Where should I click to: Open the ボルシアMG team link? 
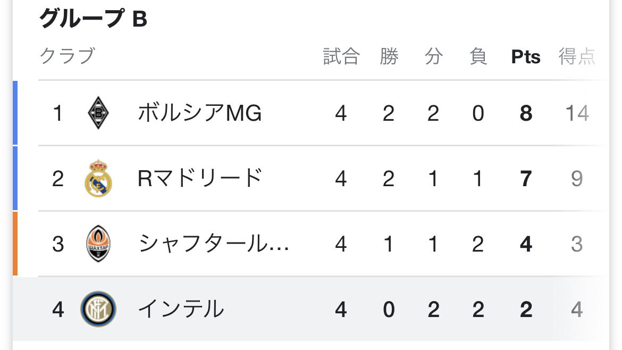coord(200,113)
